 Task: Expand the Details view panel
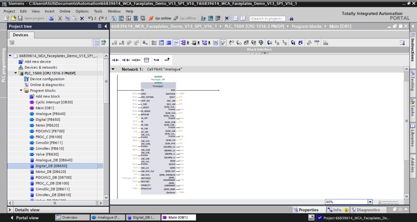pyautogui.click(x=10, y=210)
